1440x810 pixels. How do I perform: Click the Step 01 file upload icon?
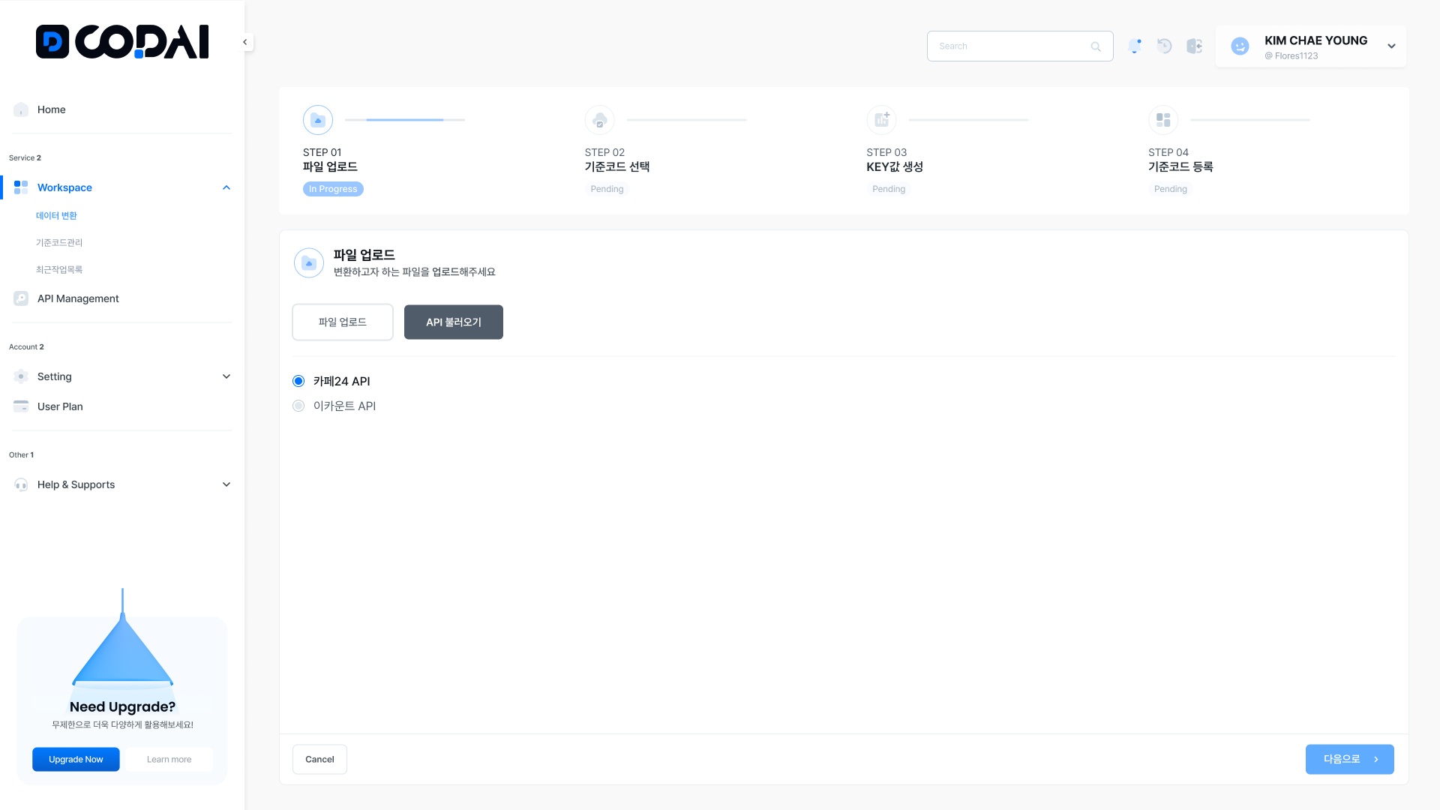318,120
